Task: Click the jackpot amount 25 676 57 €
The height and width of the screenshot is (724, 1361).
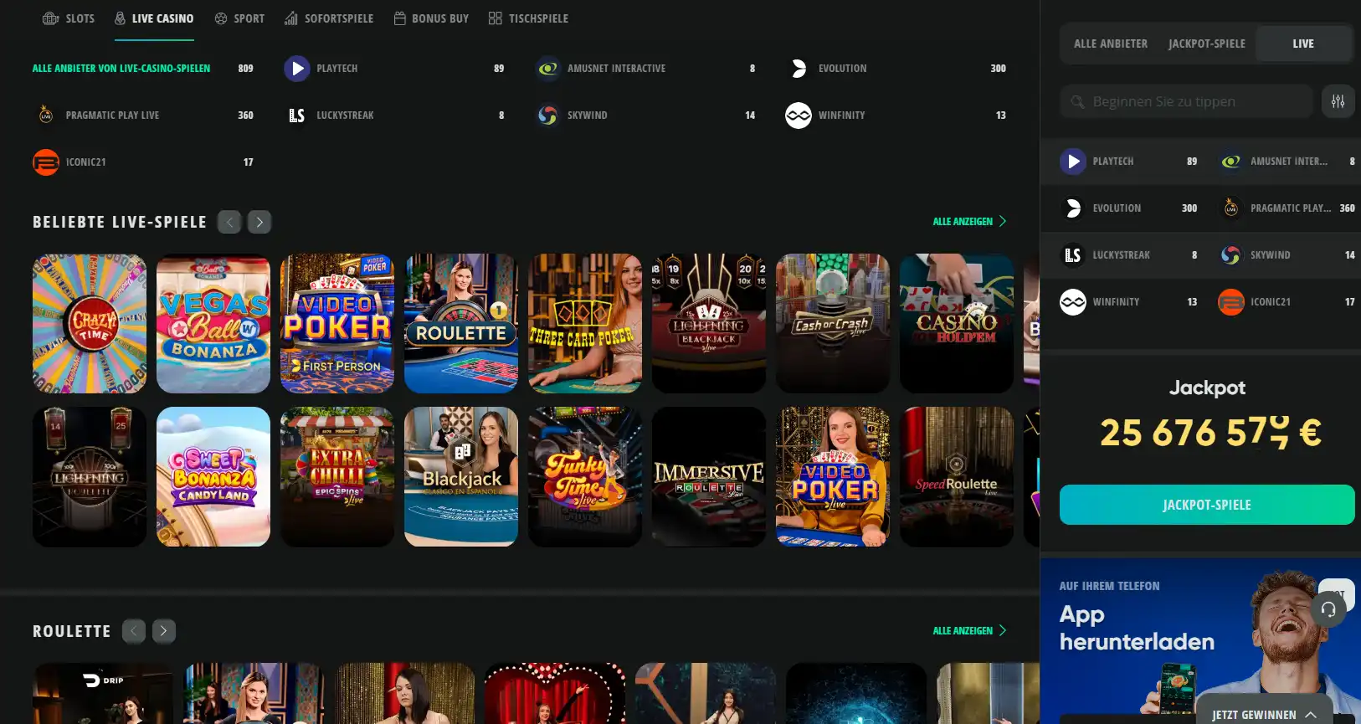Action: point(1210,433)
